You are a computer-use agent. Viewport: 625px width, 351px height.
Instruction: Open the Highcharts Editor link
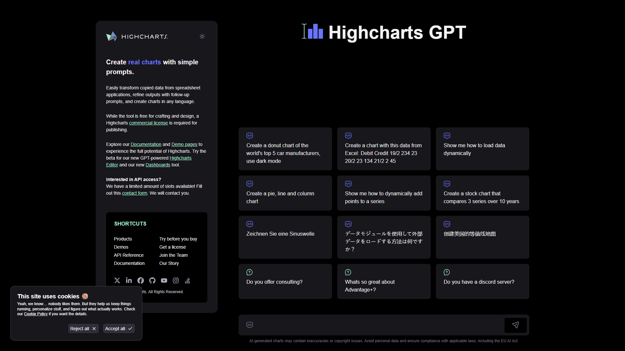(180, 158)
